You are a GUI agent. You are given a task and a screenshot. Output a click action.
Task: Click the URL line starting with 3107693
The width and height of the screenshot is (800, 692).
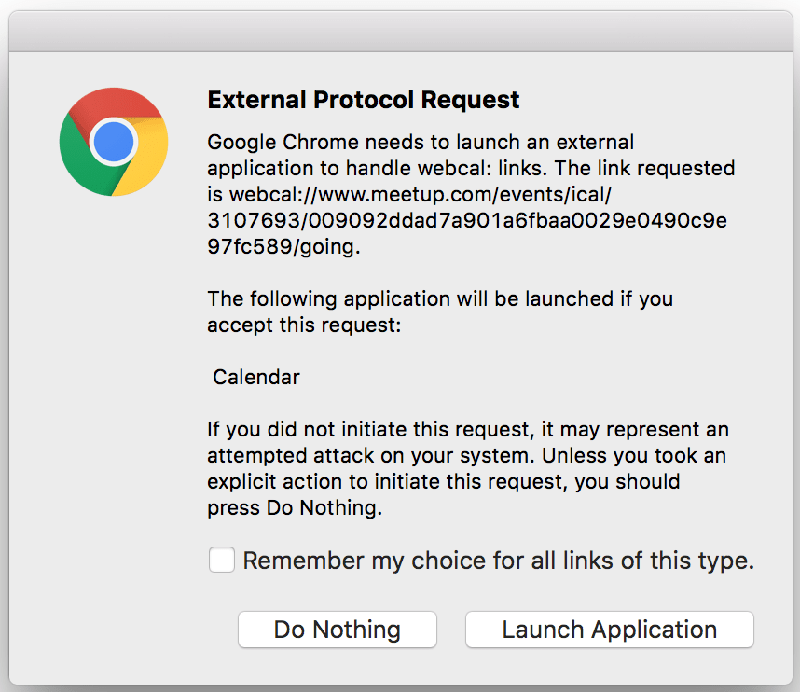(466, 221)
